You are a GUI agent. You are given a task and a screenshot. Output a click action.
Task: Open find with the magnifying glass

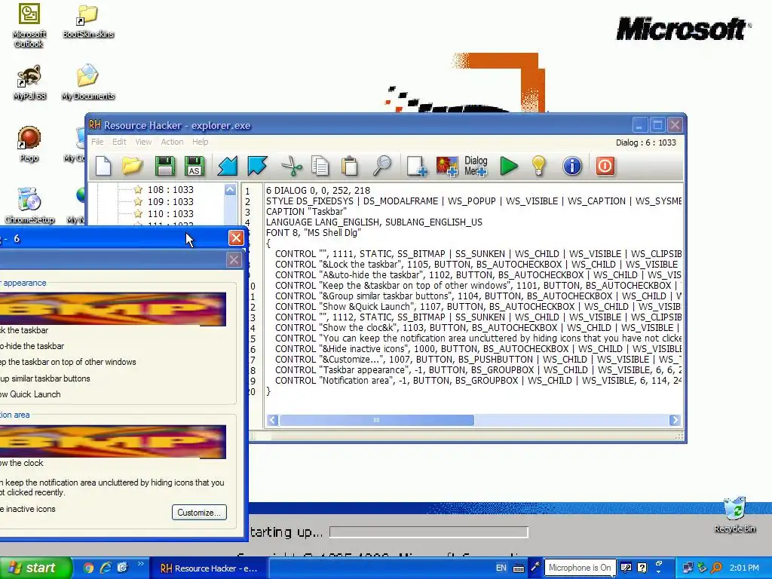[x=381, y=166]
